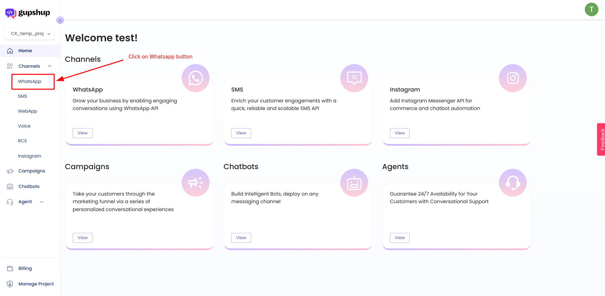Viewport: 605px width, 296px height.
Task: Click the Campaigns megaphone sidebar icon
Action: coord(10,171)
